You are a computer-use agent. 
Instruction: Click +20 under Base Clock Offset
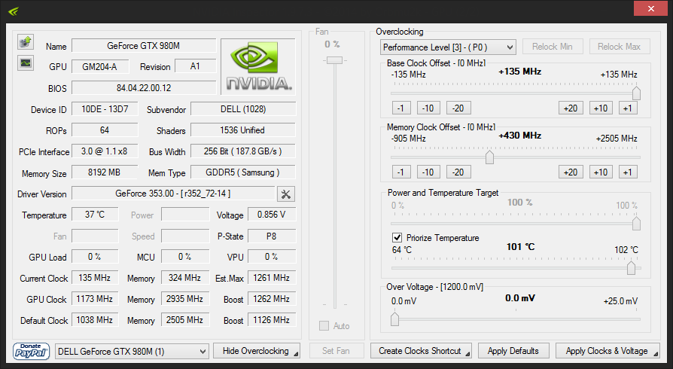(x=571, y=108)
